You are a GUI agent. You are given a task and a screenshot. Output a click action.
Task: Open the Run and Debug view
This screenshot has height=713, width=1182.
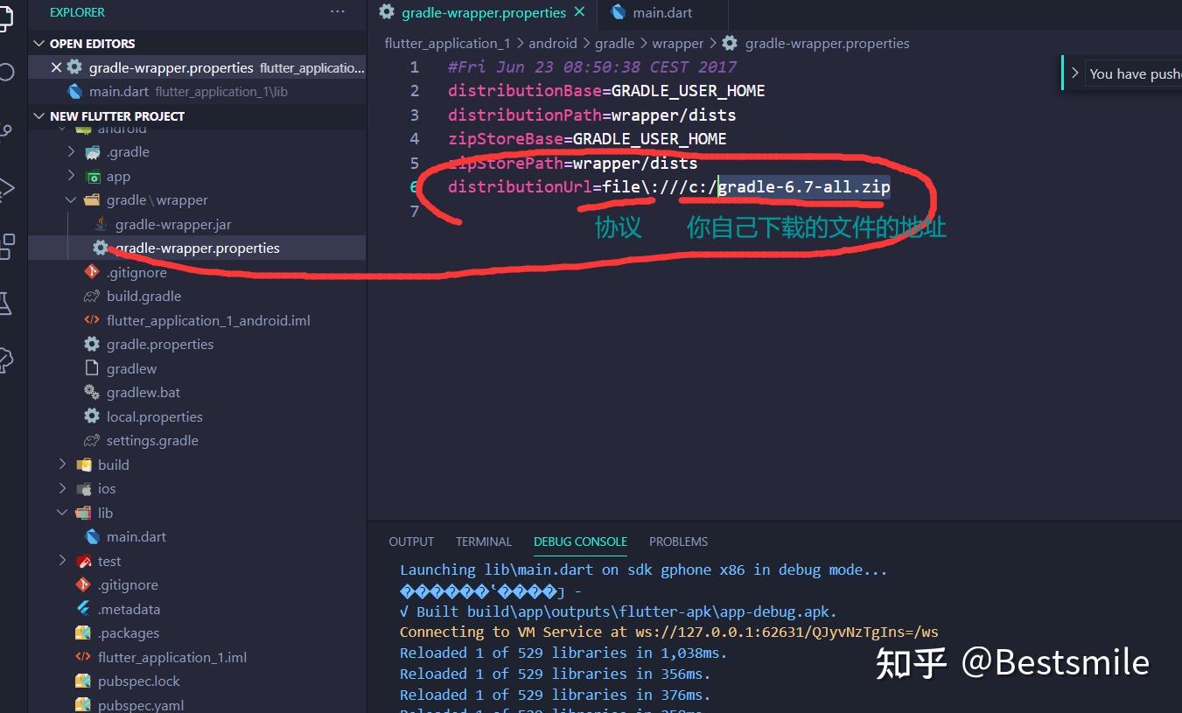pyautogui.click(x=9, y=188)
